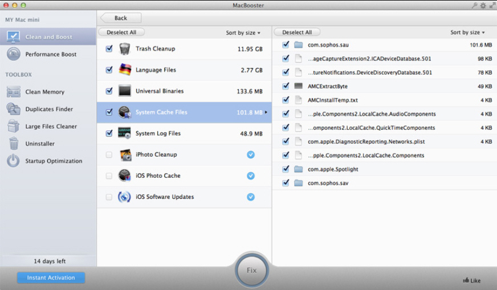This screenshot has width=497, height=290.
Task: Click the Startup Optimization power icon
Action: click(x=13, y=161)
